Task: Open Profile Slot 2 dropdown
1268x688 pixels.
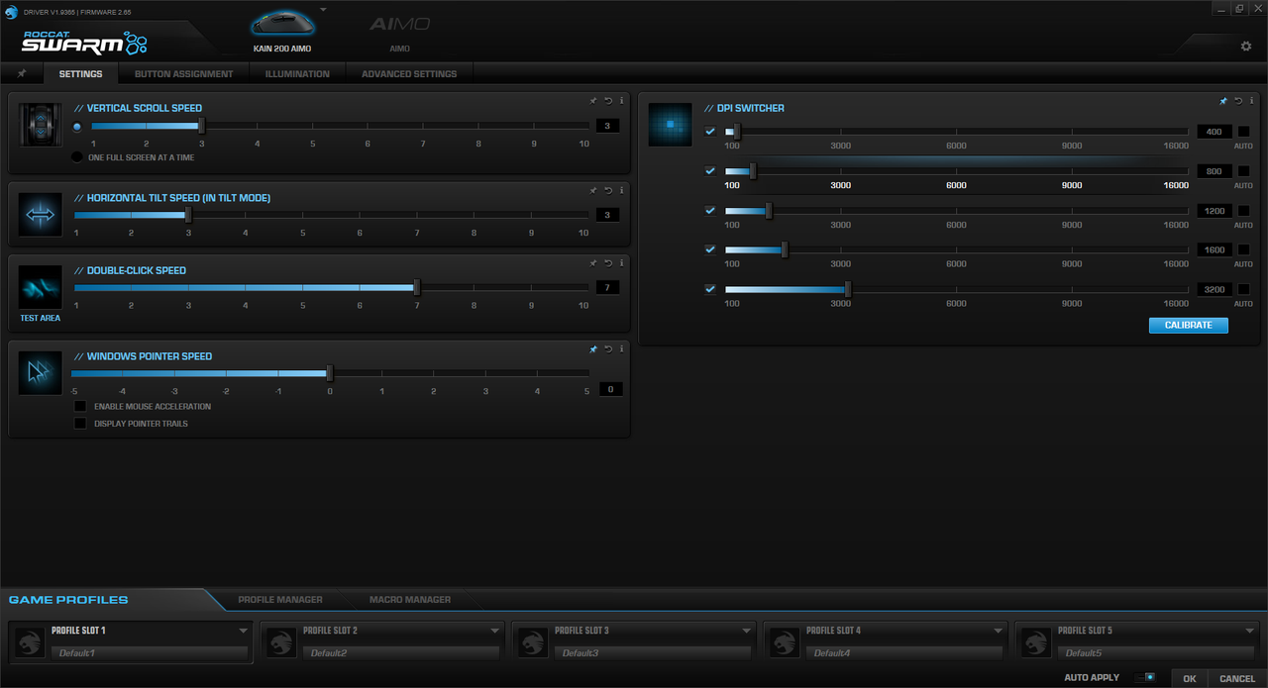Action: [495, 631]
